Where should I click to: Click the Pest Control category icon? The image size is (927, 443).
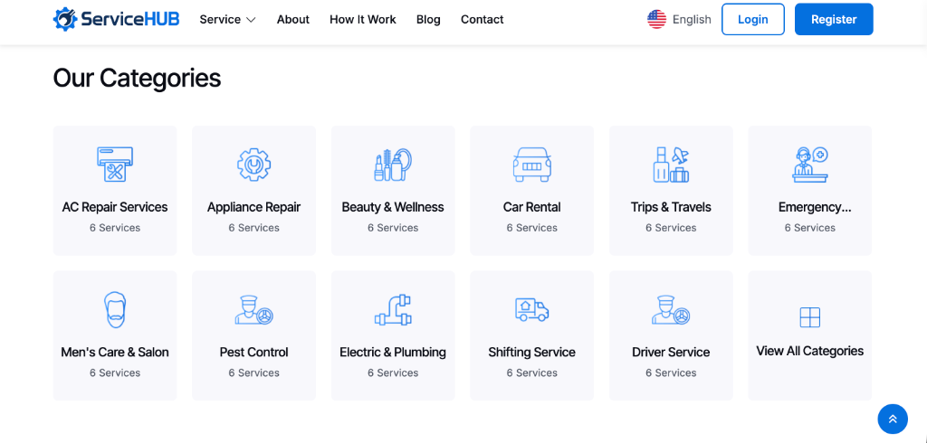pyautogui.click(x=253, y=309)
